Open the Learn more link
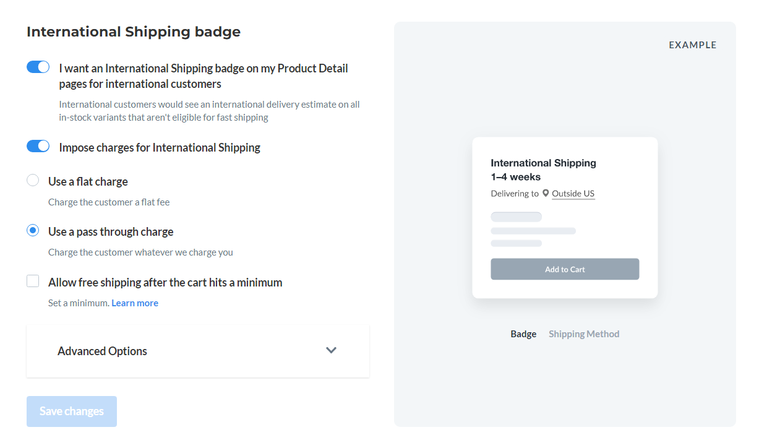The image size is (759, 435). click(135, 303)
